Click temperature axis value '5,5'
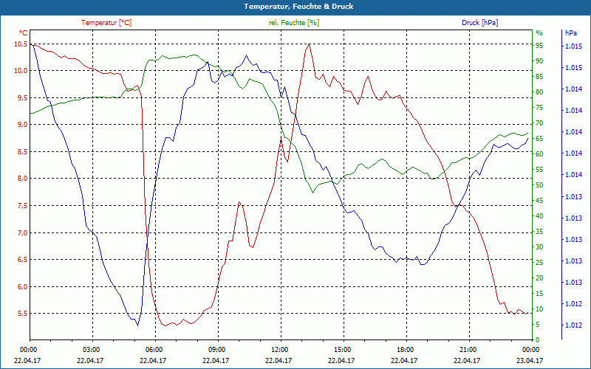Screen dimensions: 591x369 22,313
